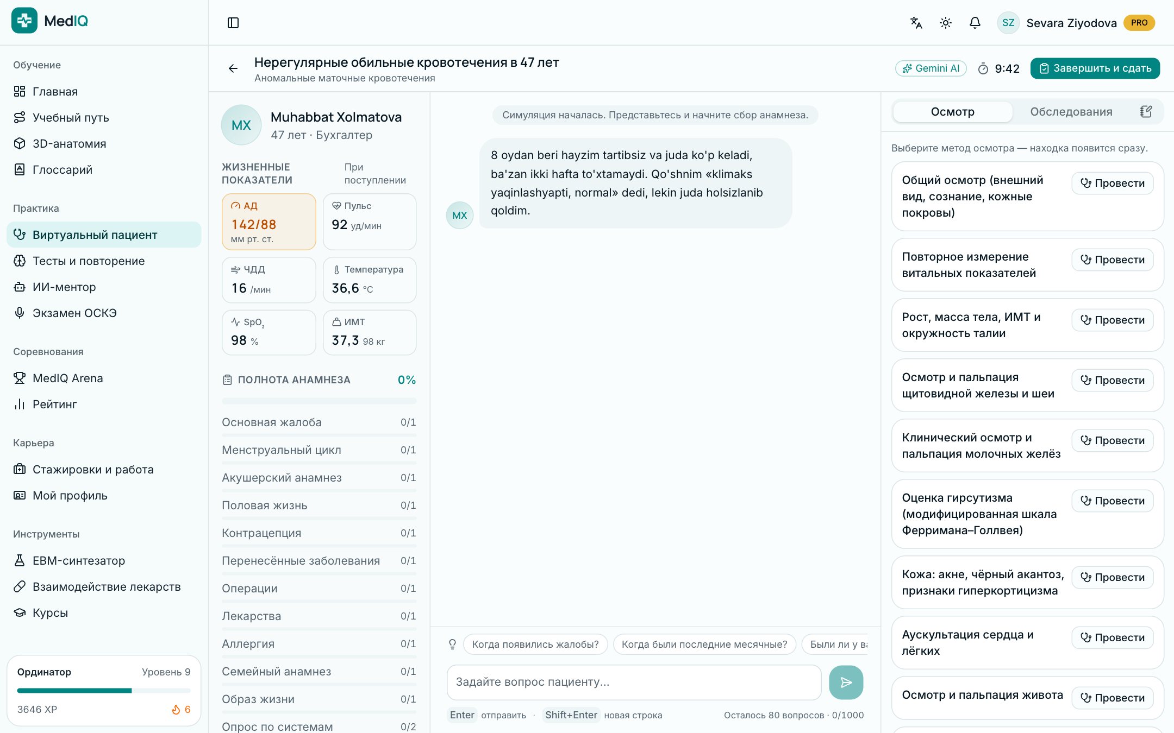Open the Gemini AI model selector
Viewport: 1174px width, 733px height.
coord(931,68)
